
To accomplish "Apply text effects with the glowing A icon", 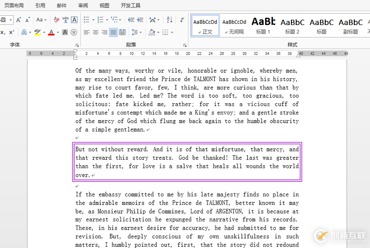I will tap(24, 32).
